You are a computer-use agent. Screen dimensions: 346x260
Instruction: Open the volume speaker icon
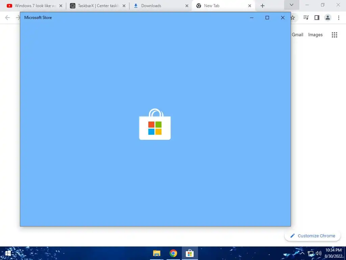click(318, 253)
